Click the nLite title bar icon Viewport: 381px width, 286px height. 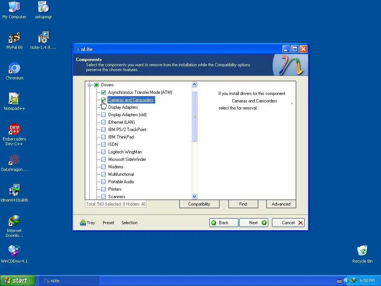[77, 49]
